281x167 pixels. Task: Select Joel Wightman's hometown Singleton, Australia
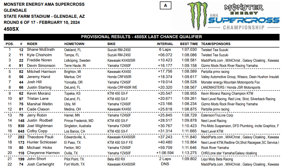tap(79, 126)
